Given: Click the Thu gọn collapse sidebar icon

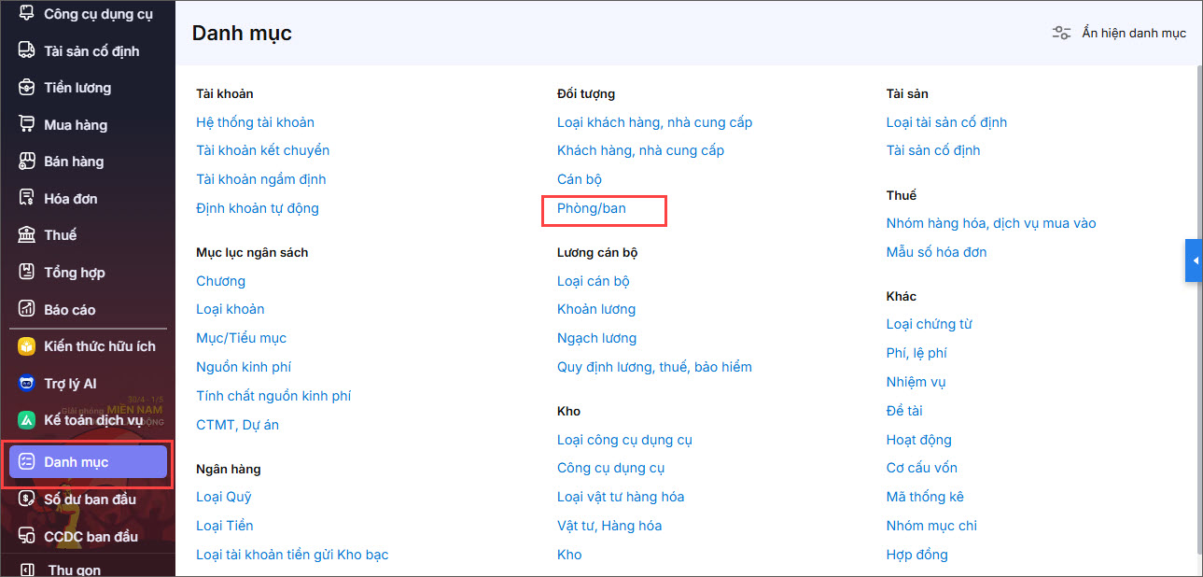Looking at the screenshot, I should click(x=27, y=570).
